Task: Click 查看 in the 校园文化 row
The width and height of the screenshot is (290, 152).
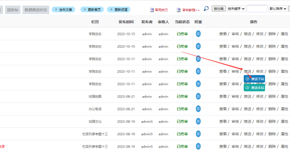Action: pos(223,122)
